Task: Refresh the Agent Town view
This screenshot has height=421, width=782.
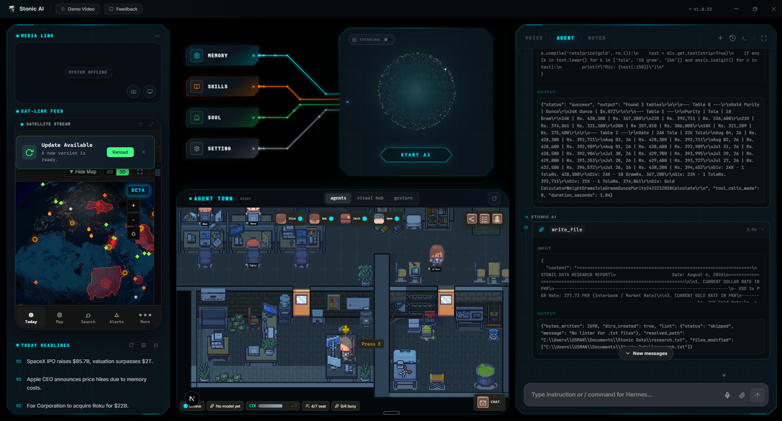Action: point(494,199)
